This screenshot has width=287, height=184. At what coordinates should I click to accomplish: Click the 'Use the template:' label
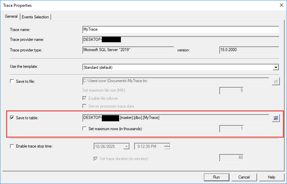pyautogui.click(x=24, y=66)
